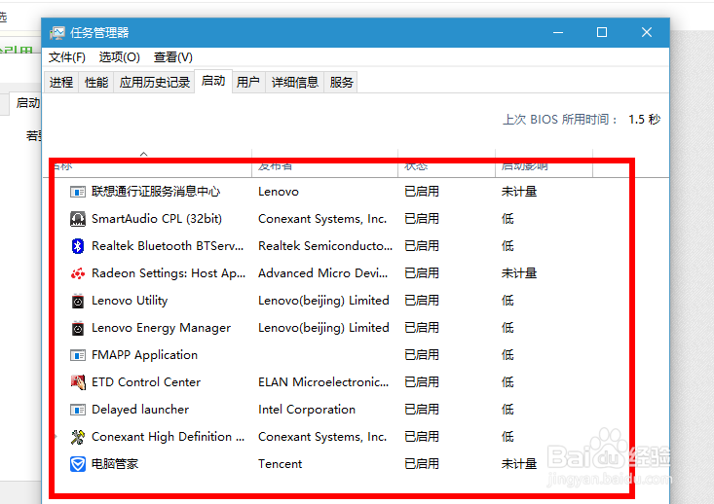The width and height of the screenshot is (714, 504).
Task: Click the 上次 BIOS 所用时间 label
Action: pos(560,120)
